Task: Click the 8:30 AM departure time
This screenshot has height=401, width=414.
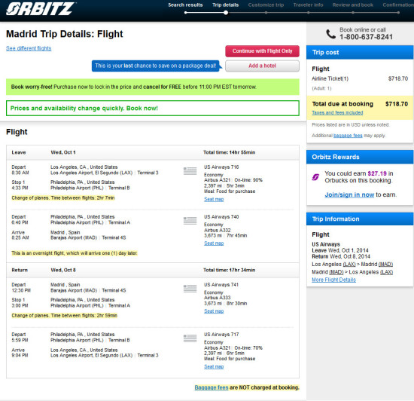Action: point(20,173)
